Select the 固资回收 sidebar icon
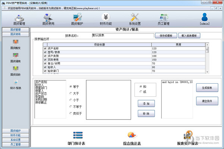Image resolution: width=224 pixels, height=149 pixels. (16, 69)
